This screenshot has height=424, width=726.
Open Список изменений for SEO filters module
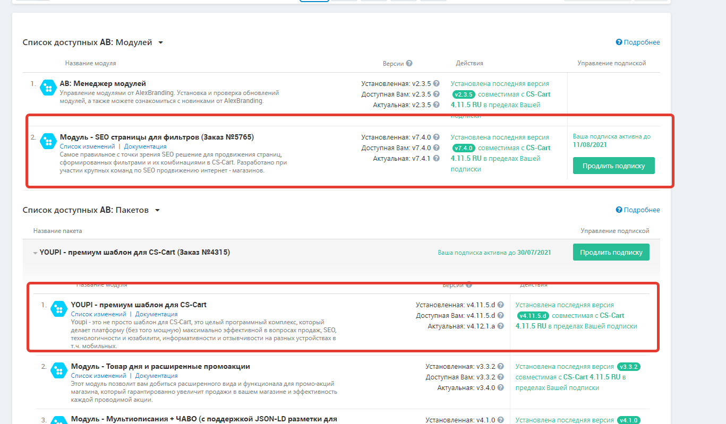(87, 146)
